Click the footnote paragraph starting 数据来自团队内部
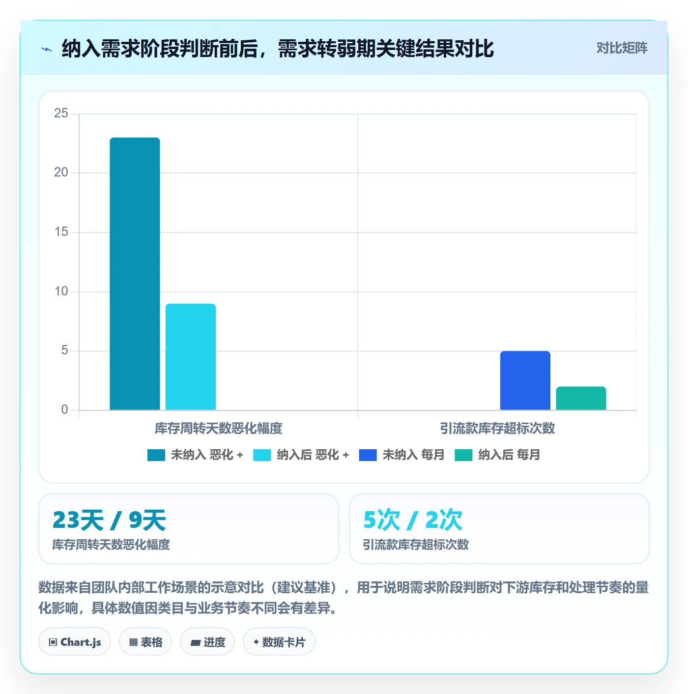 click(x=344, y=598)
